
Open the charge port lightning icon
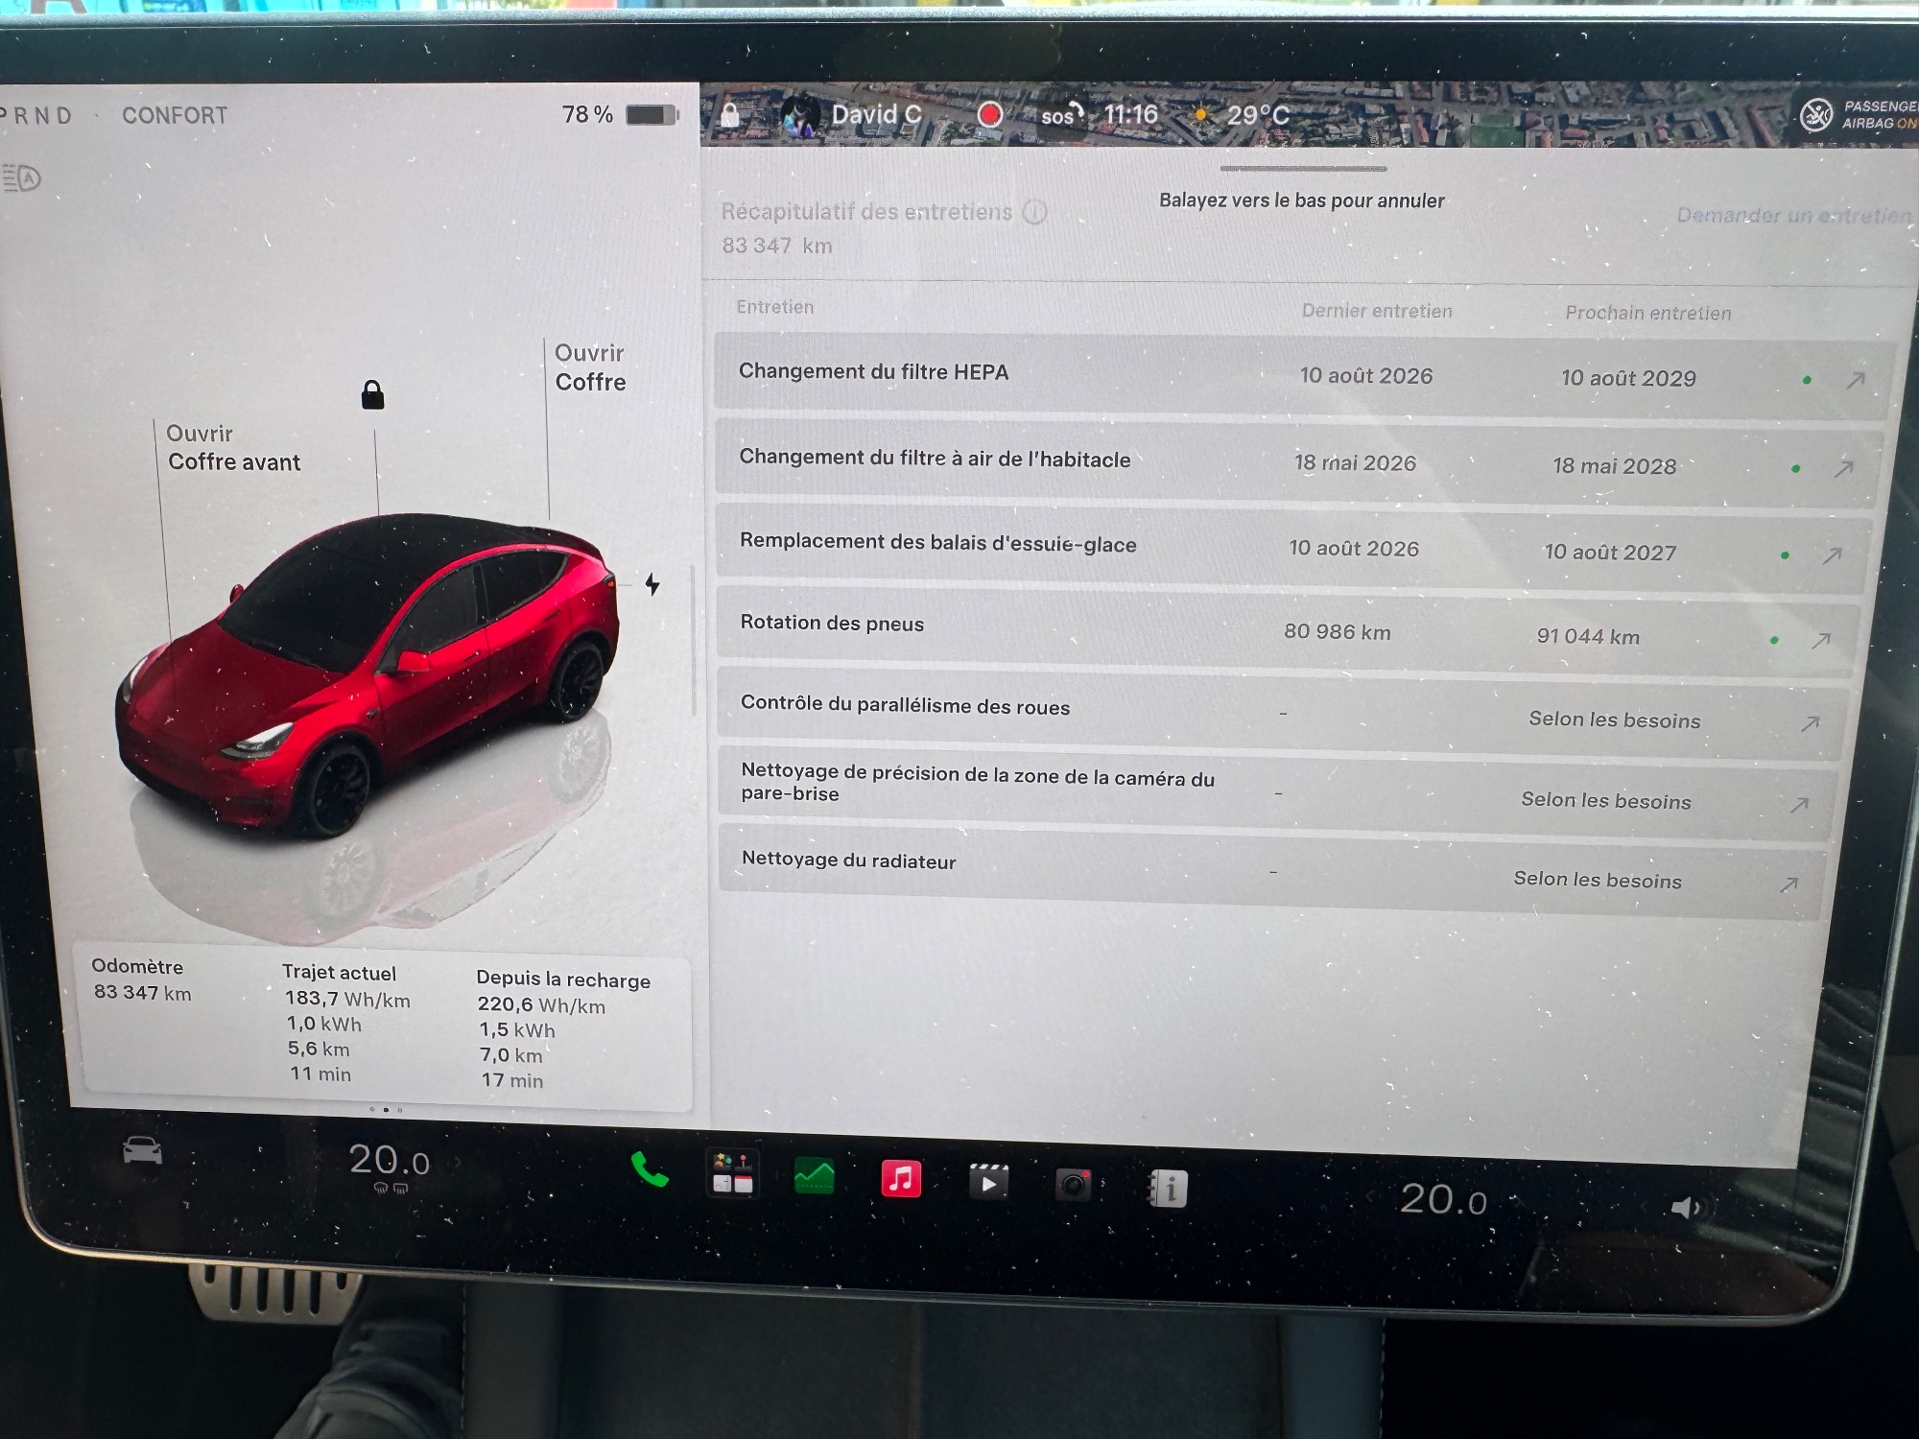[x=652, y=583]
